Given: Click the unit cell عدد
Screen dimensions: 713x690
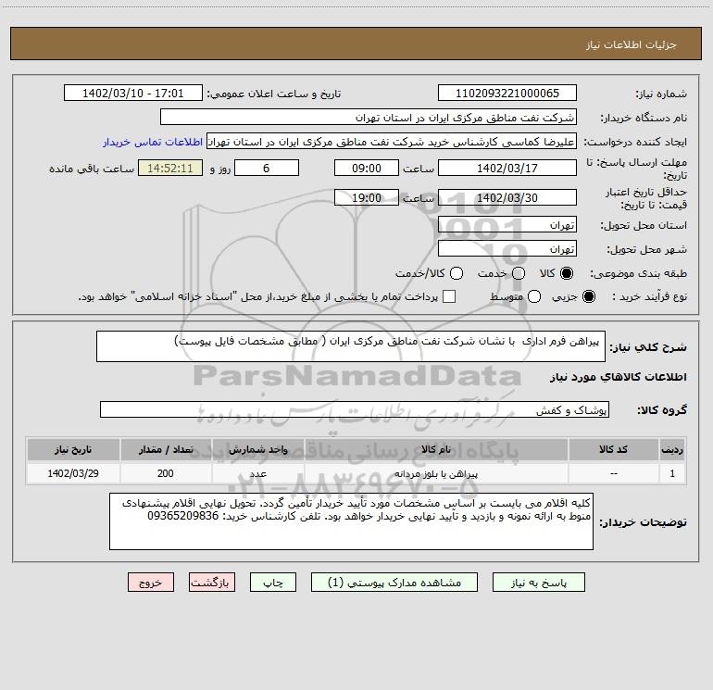Looking at the screenshot, I should [258, 473].
